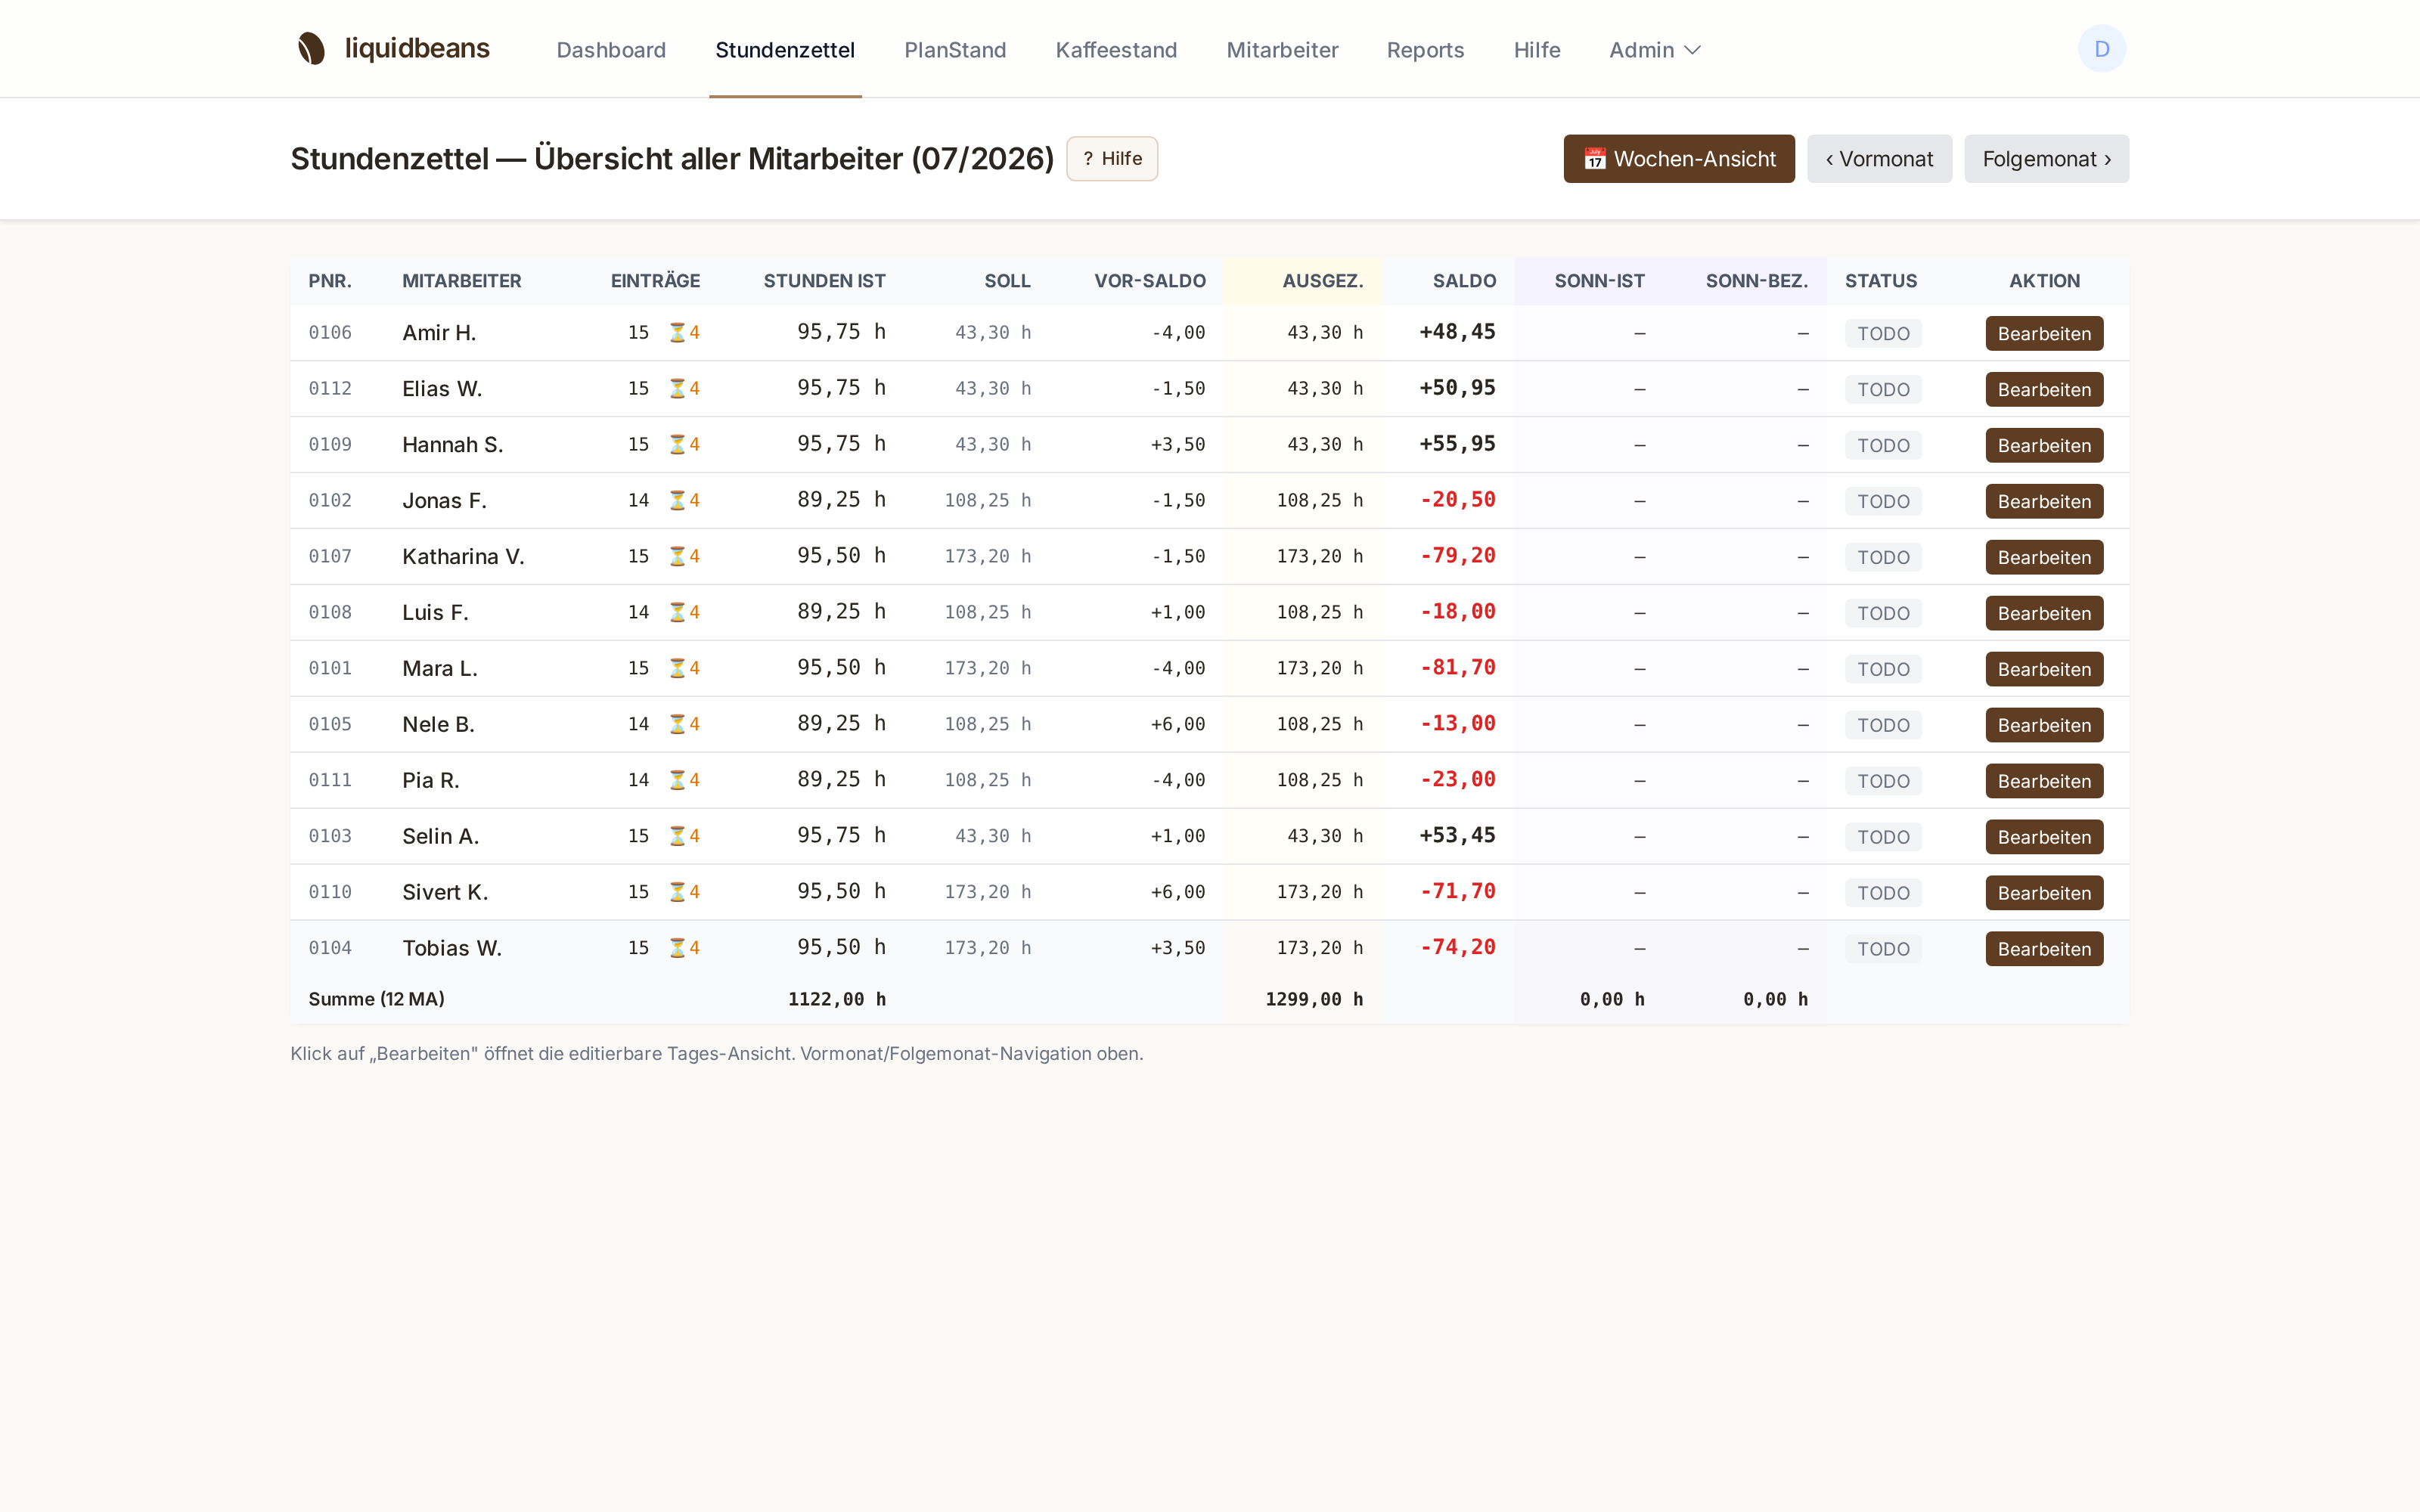Click personnel number 0111
The image size is (2420, 1512).
coord(330,781)
